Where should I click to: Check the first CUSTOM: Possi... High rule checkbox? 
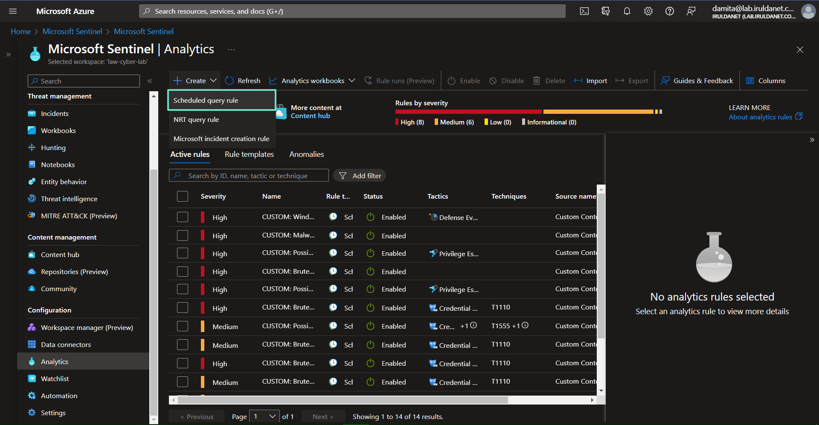pos(183,253)
